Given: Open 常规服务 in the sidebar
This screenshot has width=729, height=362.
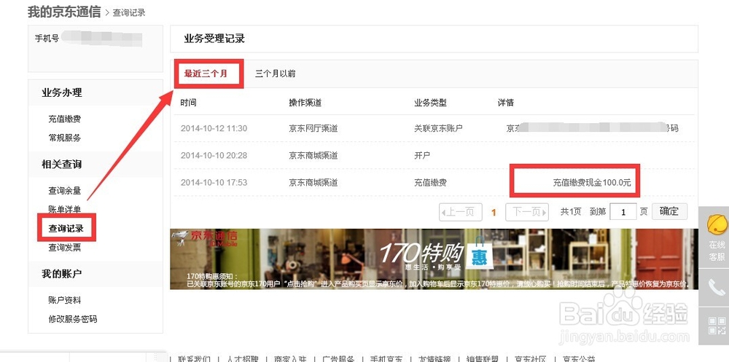Looking at the screenshot, I should (x=65, y=138).
